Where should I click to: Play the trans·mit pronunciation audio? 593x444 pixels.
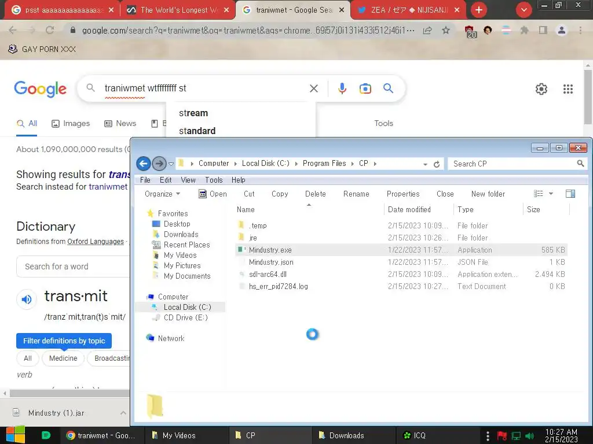point(27,299)
